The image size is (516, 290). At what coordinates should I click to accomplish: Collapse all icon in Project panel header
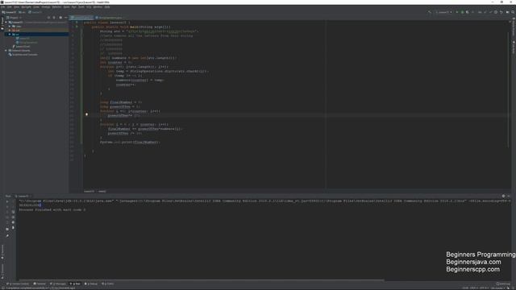54,18
